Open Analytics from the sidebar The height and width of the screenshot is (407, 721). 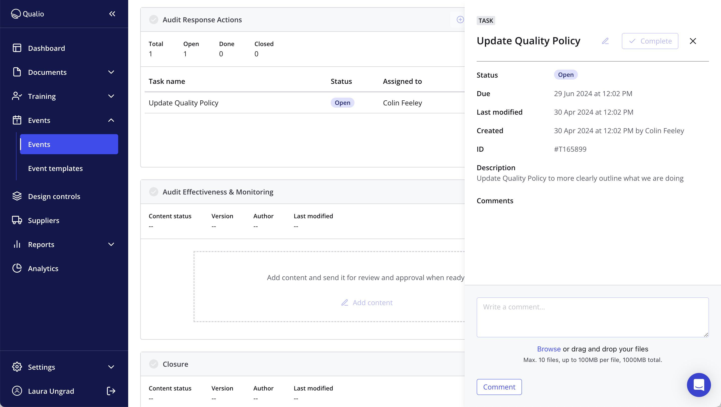(43, 268)
